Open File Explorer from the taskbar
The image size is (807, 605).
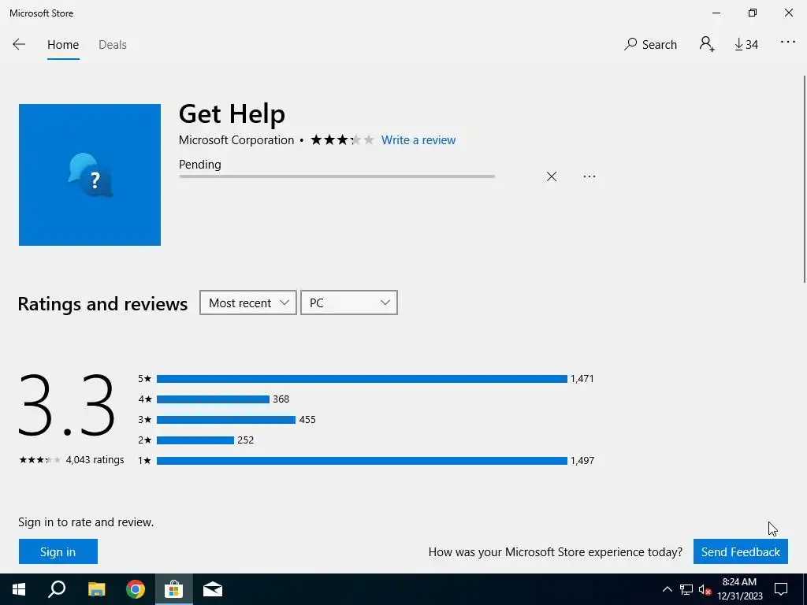(96, 589)
